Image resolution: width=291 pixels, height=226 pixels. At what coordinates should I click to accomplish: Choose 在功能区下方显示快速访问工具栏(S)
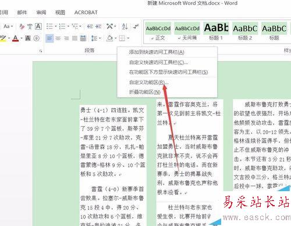click(167, 72)
